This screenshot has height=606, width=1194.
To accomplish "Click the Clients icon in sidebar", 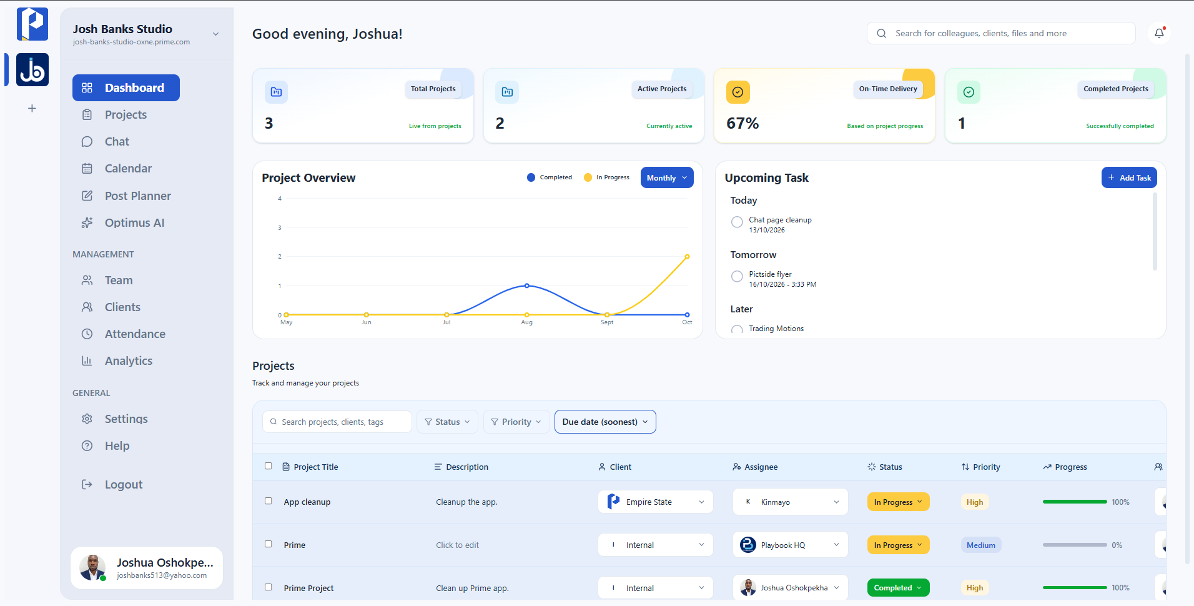I will [x=87, y=307].
